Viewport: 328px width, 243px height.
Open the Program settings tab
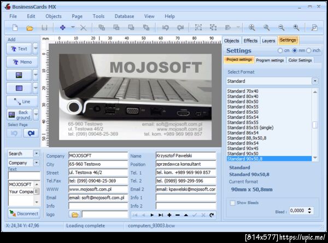270,60
